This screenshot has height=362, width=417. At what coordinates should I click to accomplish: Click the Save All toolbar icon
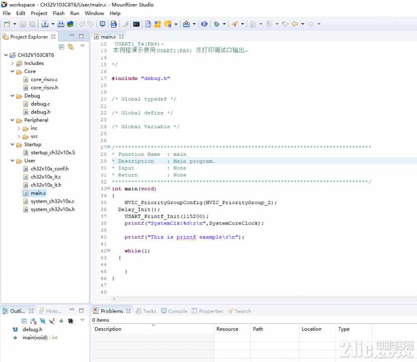coord(32,24)
